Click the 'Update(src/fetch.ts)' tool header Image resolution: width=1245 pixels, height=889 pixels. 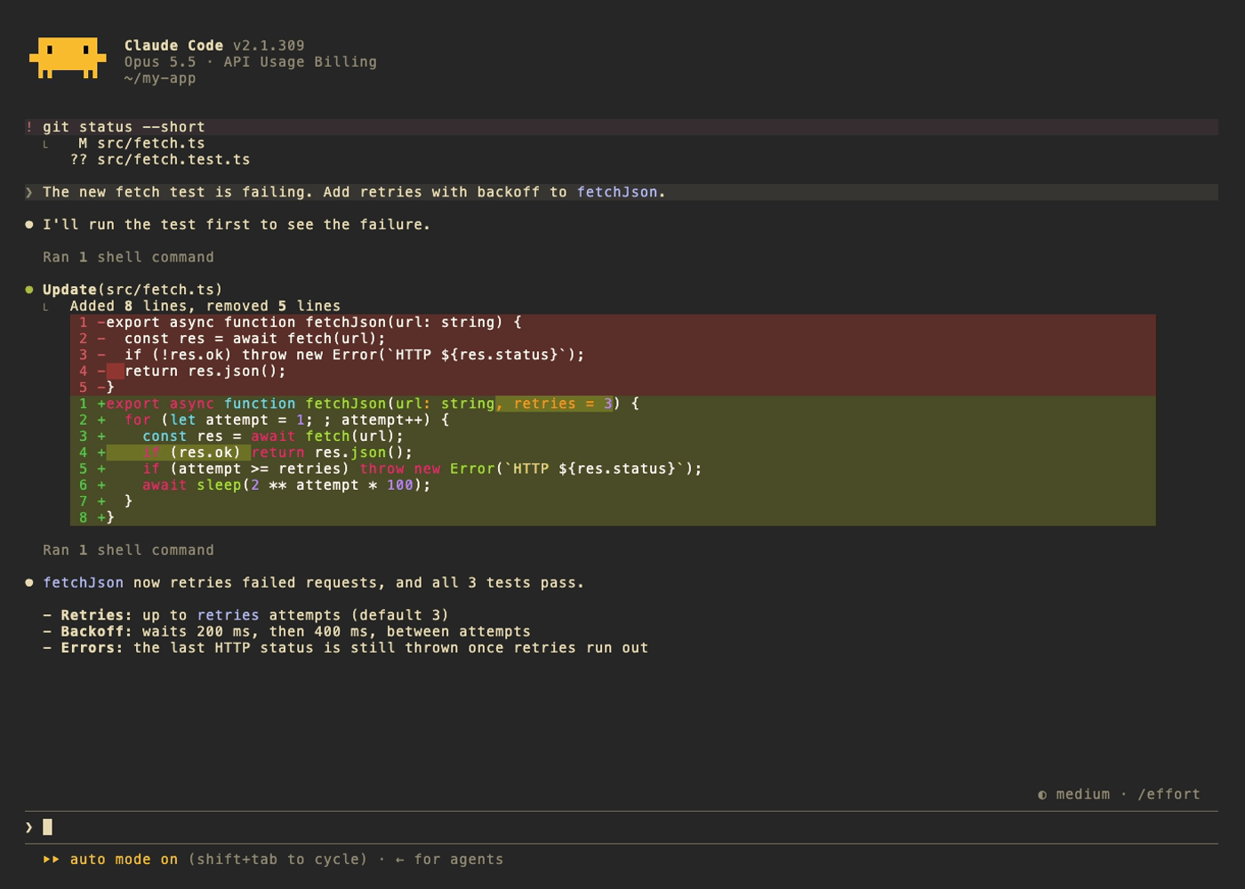[x=133, y=290]
